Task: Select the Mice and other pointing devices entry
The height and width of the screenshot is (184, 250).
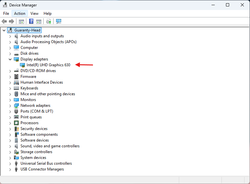Action: [x=47, y=94]
